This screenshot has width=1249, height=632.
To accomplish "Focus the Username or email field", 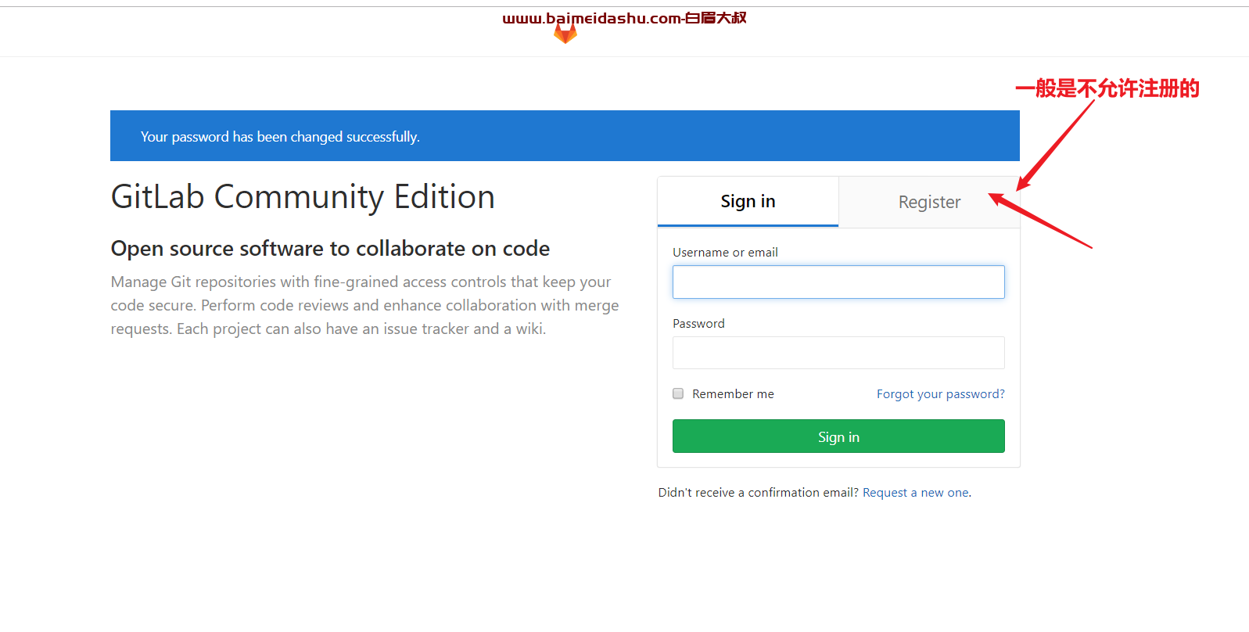I will [x=838, y=282].
